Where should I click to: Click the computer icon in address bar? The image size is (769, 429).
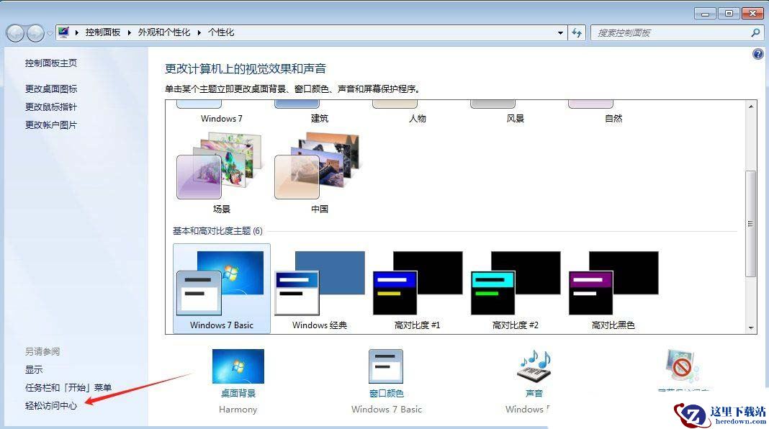click(64, 32)
